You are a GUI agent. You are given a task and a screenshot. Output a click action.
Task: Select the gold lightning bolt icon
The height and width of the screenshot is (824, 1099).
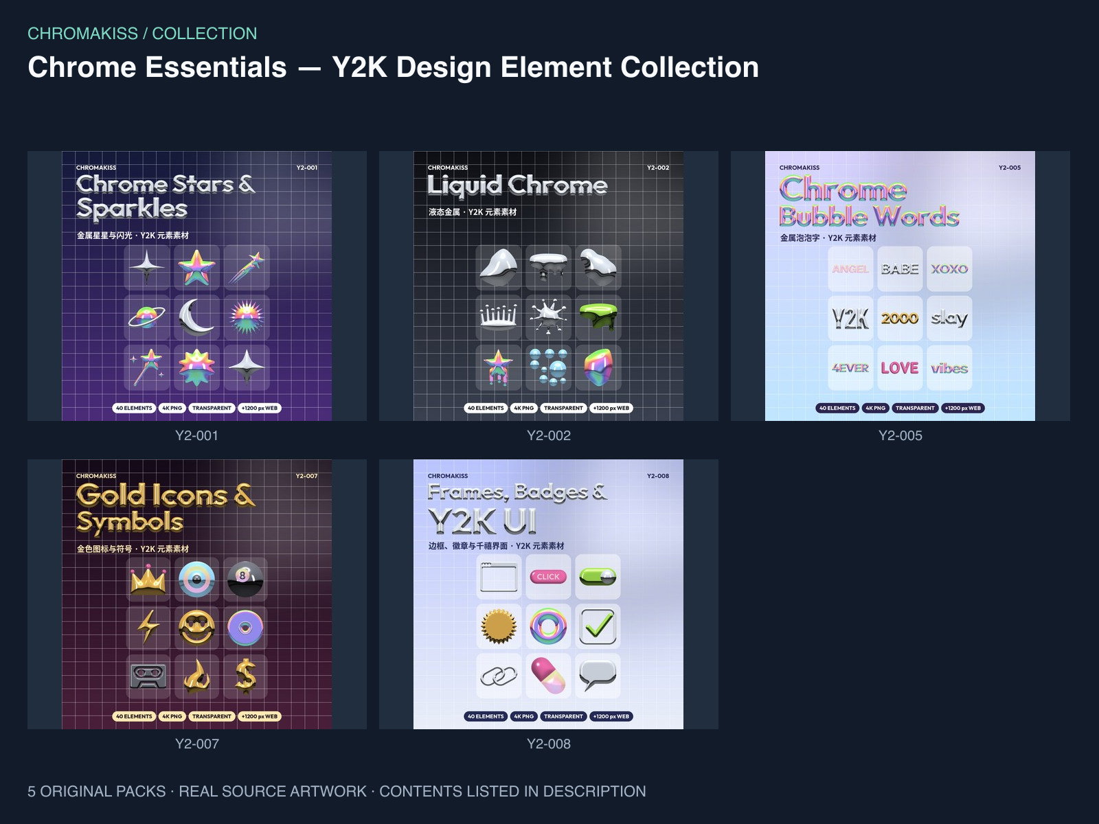tap(149, 628)
